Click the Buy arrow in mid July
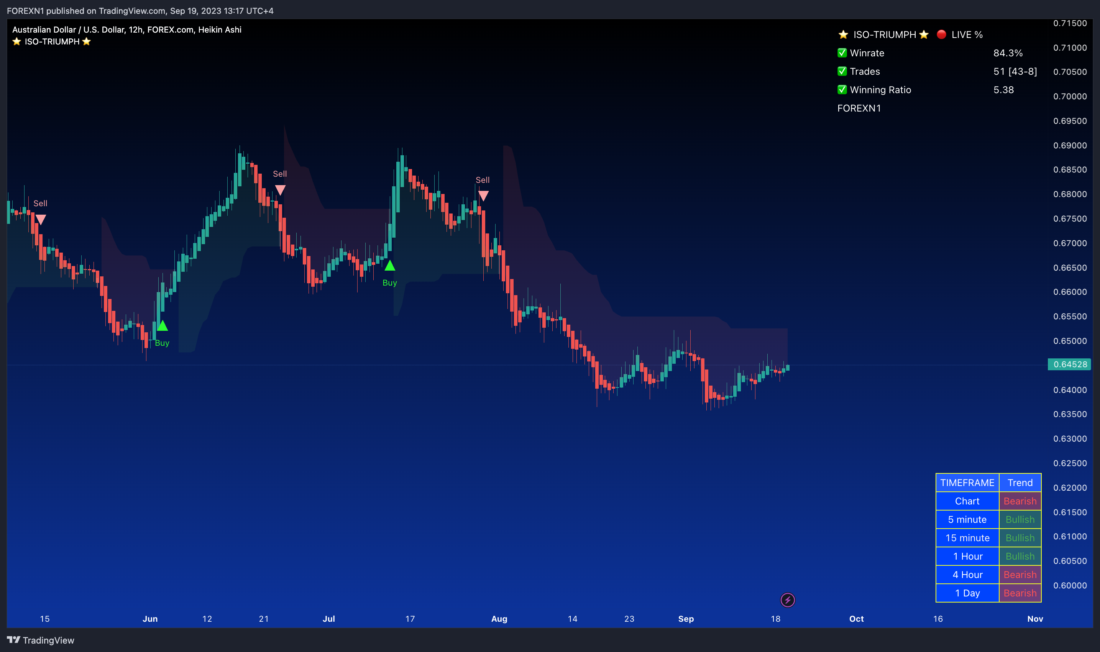The image size is (1100, 652). coord(390,265)
